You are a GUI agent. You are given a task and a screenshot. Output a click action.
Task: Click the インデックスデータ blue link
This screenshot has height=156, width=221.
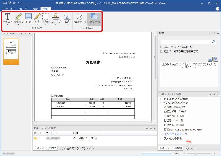coord(175,134)
